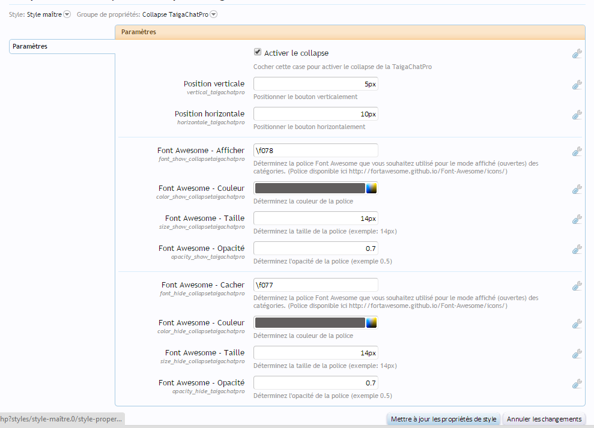Focus the opacity_show_taigachatpro Opacité input
The height and width of the screenshot is (428, 594).
click(315, 248)
